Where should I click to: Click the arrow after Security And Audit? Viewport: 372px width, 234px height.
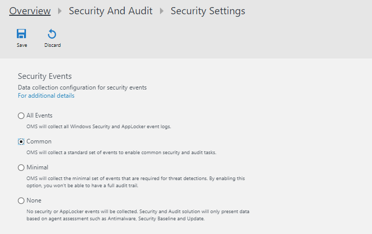point(162,11)
